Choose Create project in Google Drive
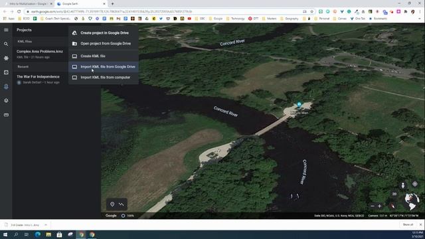Image resolution: width=425 pixels, height=239 pixels. click(104, 33)
